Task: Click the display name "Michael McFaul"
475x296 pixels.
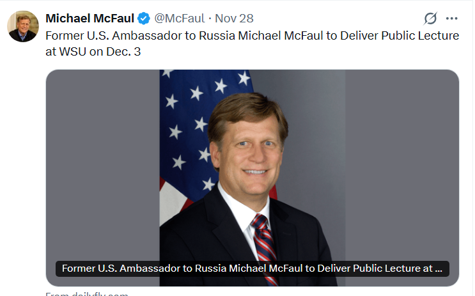Action: coord(90,19)
